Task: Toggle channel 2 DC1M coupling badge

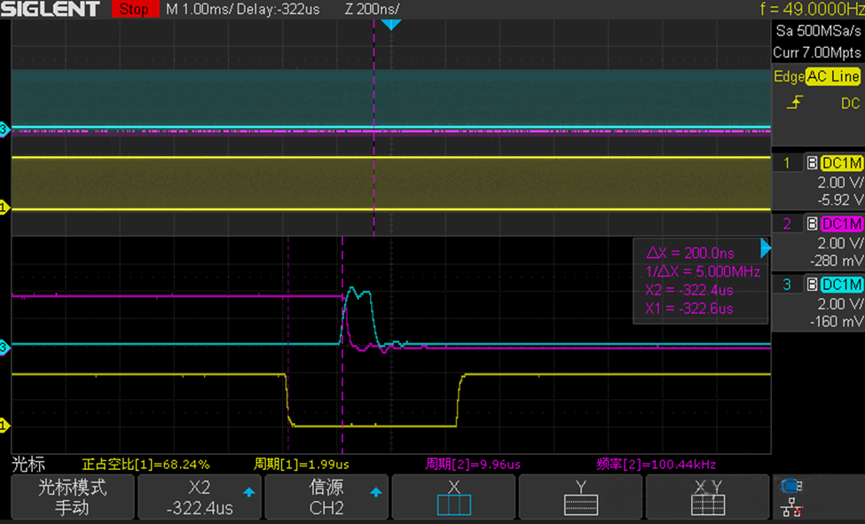Action: click(x=841, y=223)
